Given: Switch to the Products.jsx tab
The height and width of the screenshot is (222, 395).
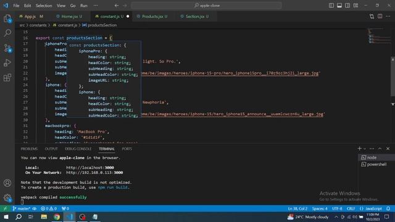Looking at the screenshot, I should [154, 17].
